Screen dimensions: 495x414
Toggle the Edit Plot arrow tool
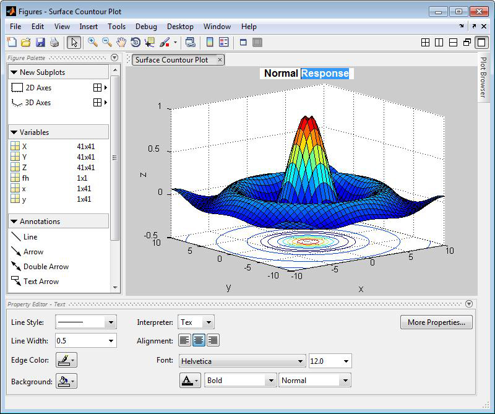74,43
